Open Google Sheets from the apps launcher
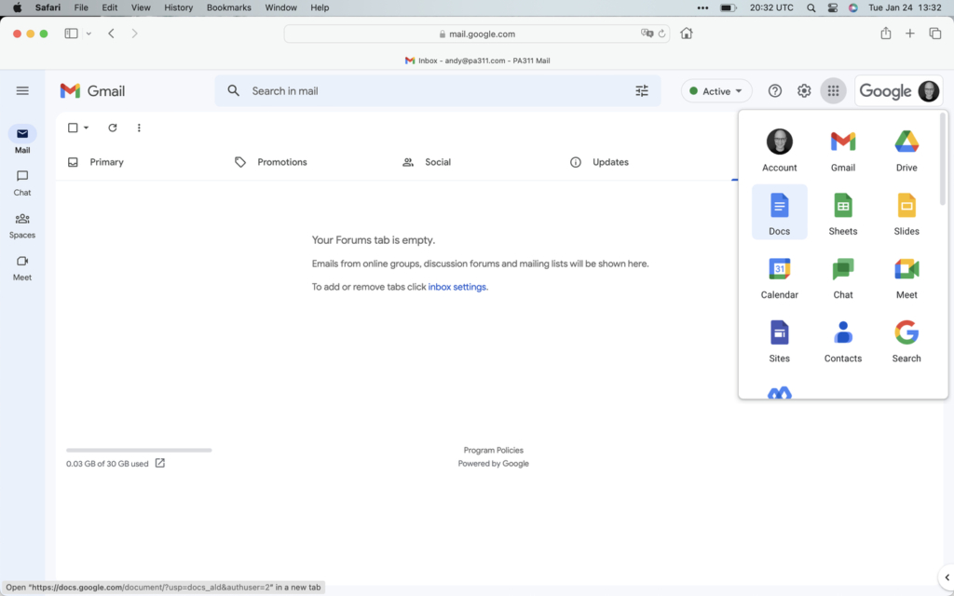 tap(842, 212)
